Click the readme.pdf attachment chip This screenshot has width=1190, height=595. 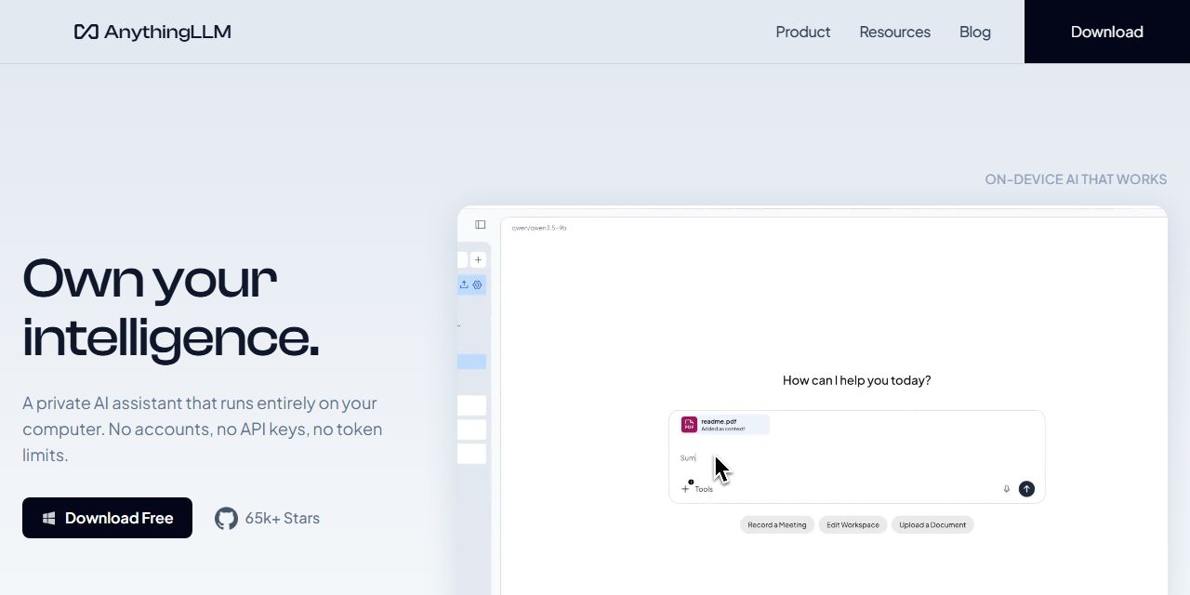pyautogui.click(x=724, y=425)
